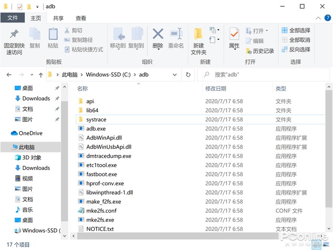
Task: Sort by the Type (类型) column header
Action: coord(281,89)
